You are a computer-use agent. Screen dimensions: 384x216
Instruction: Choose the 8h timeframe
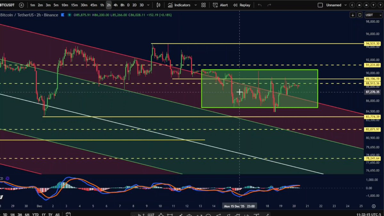tap(122, 5)
